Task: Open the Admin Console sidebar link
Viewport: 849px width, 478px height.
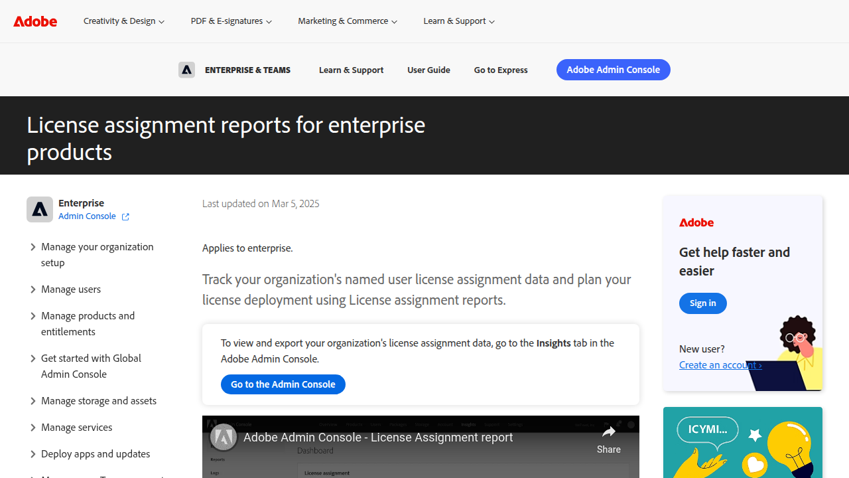Action: (x=87, y=216)
